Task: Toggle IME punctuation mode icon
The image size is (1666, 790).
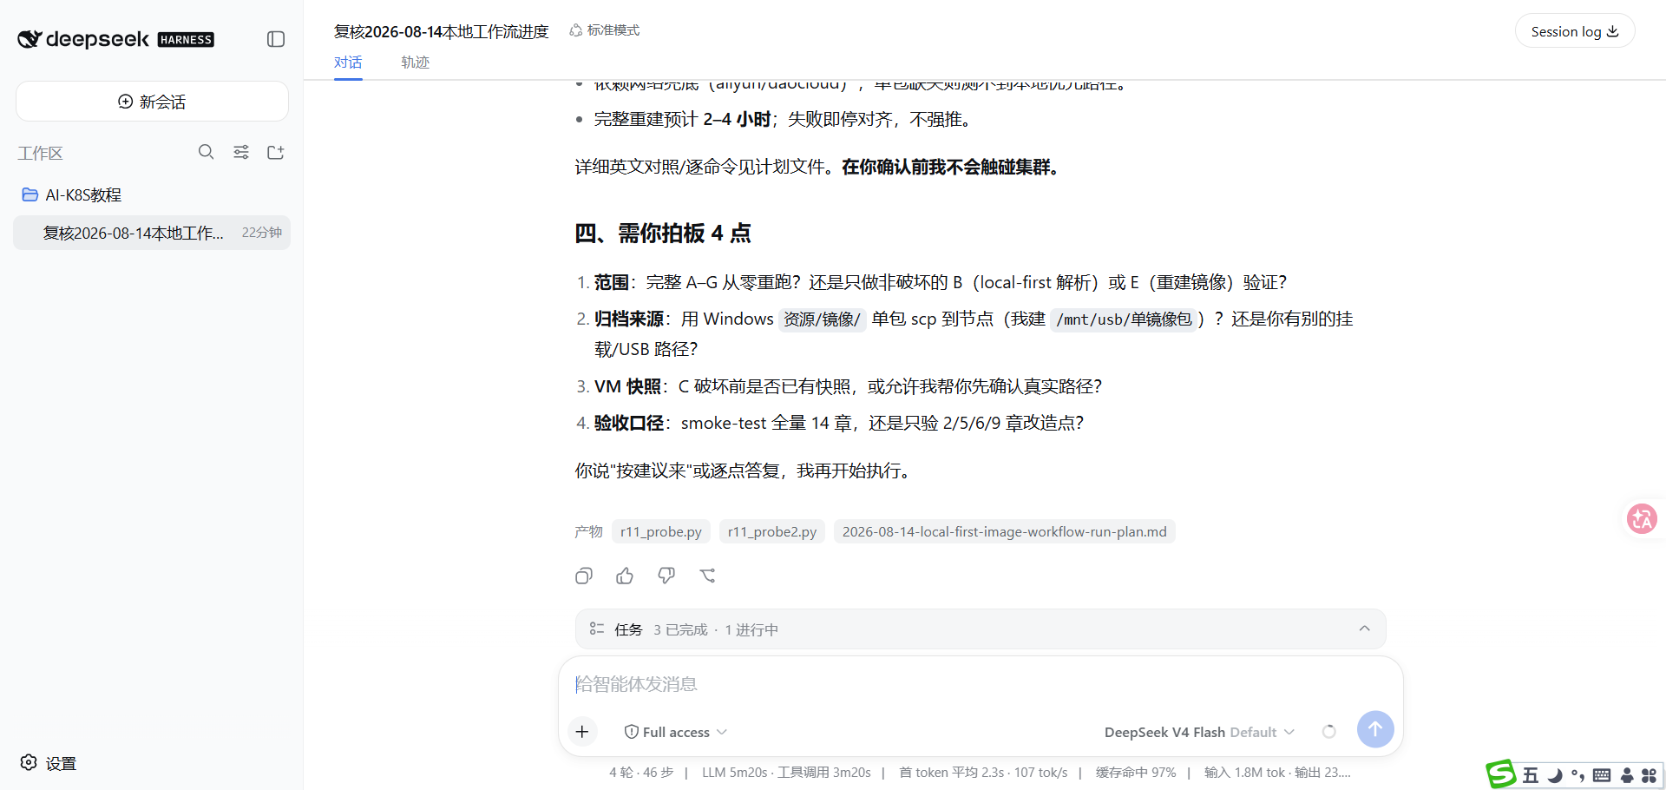Action: (1577, 775)
